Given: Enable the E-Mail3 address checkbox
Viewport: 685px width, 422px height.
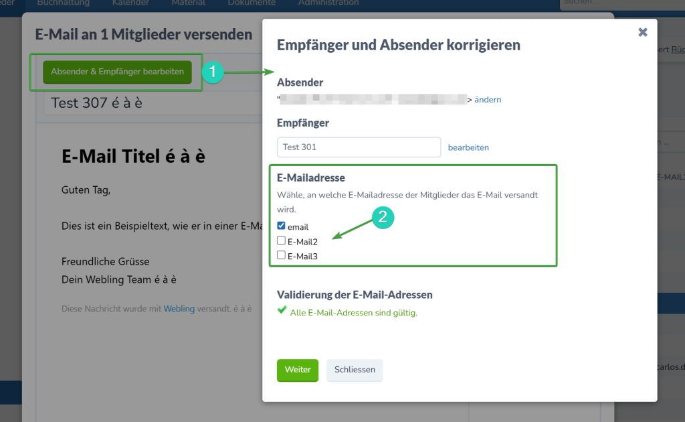Looking at the screenshot, I should (282, 255).
